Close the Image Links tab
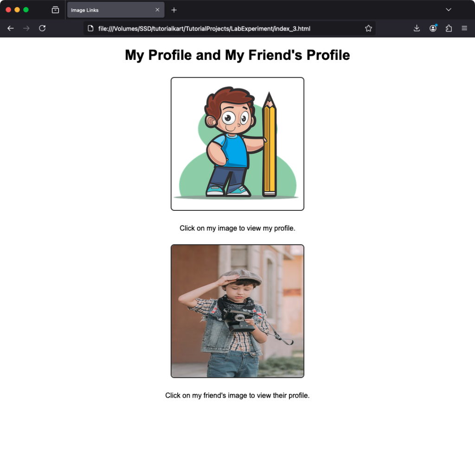The height and width of the screenshot is (463, 475). (157, 10)
